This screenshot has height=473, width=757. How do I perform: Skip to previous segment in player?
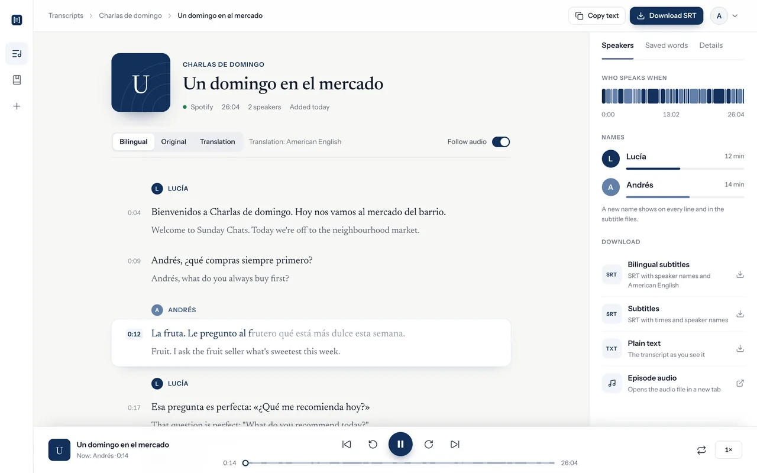click(x=347, y=444)
